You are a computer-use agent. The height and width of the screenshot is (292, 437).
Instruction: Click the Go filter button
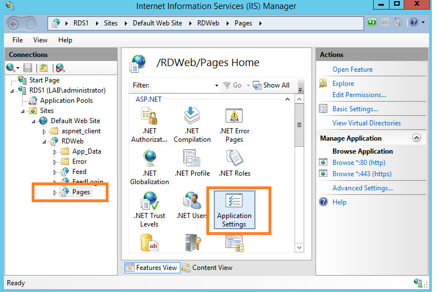tap(233, 85)
